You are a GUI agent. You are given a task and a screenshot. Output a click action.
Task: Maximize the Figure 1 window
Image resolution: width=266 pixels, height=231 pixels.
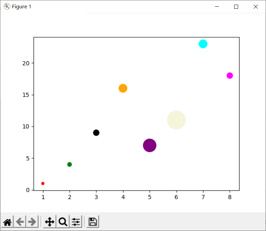point(236,7)
